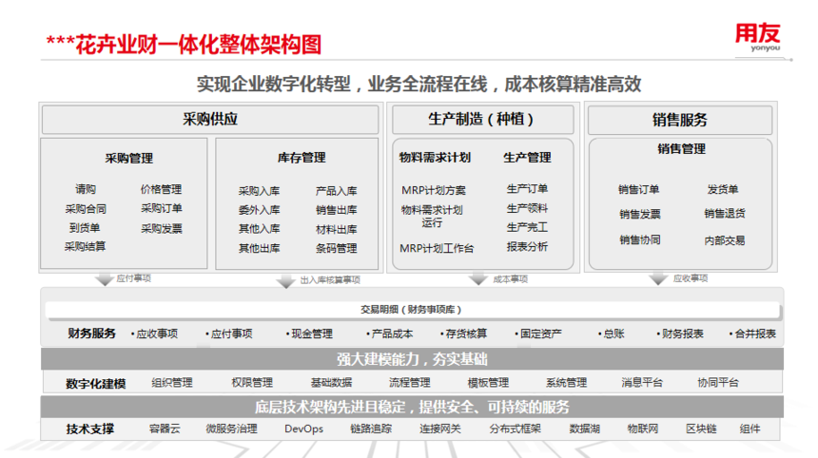The height and width of the screenshot is (458, 818).
Task: Select MRP计划方案 item
Action: click(x=434, y=191)
